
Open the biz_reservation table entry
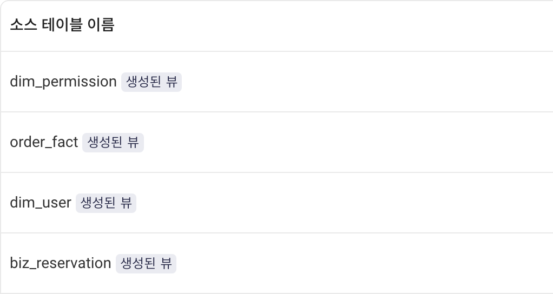pos(60,263)
